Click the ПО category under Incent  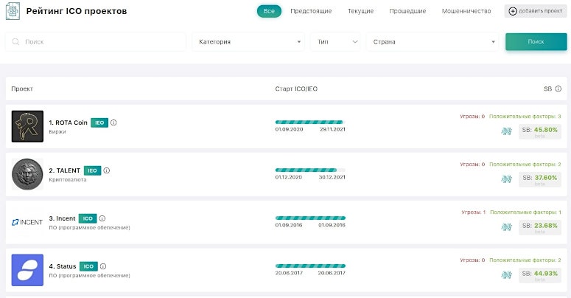(90, 227)
